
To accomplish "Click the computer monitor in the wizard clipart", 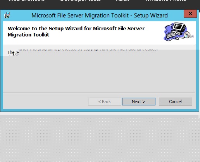I will tap(179, 27).
